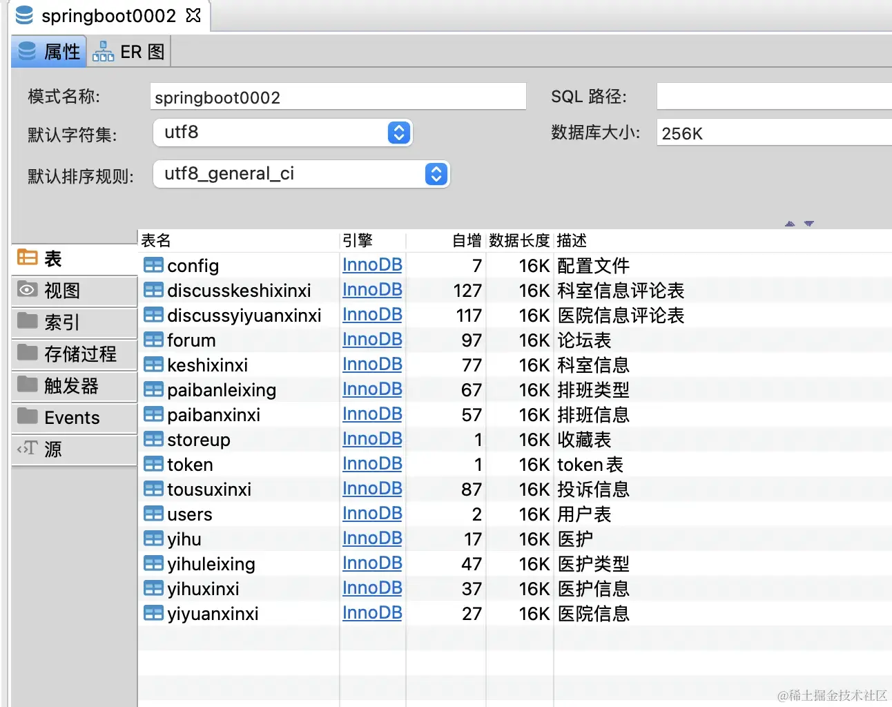Open the InnoDB link for the yiyuanxinxi table

tap(372, 613)
